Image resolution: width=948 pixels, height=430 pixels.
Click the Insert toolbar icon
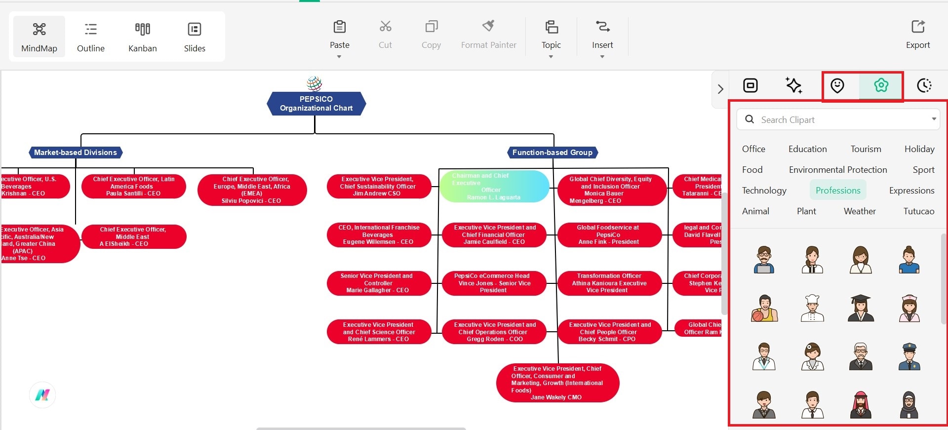[602, 26]
